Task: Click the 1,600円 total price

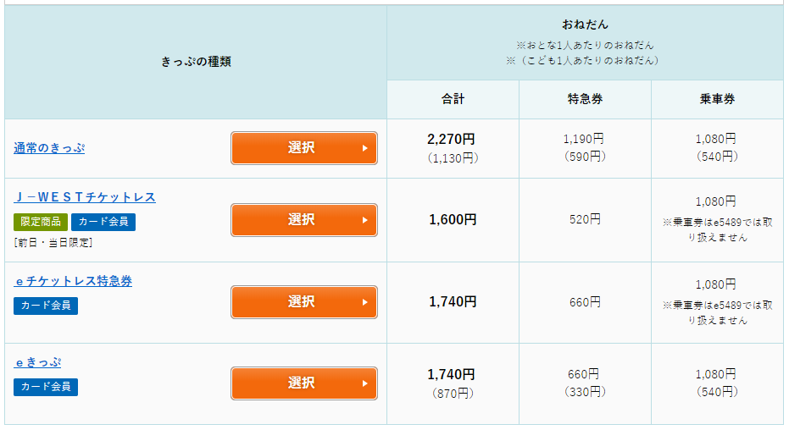Action: [453, 219]
